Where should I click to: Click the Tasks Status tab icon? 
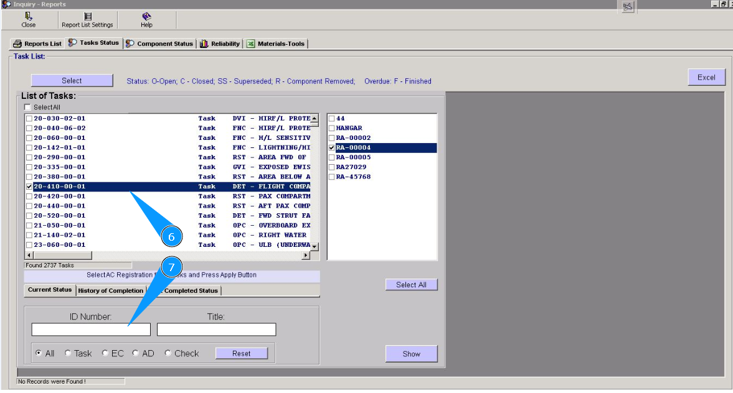[x=73, y=43]
